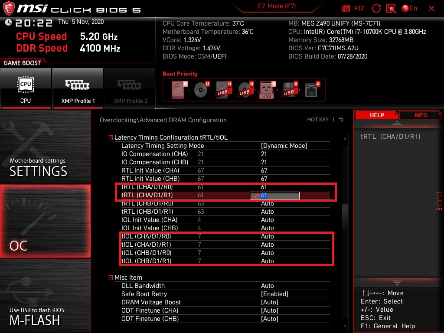
Task: Click the 'Overclocking\Advanced DRAM Configuration' breadcrumb
Action: [163, 120]
